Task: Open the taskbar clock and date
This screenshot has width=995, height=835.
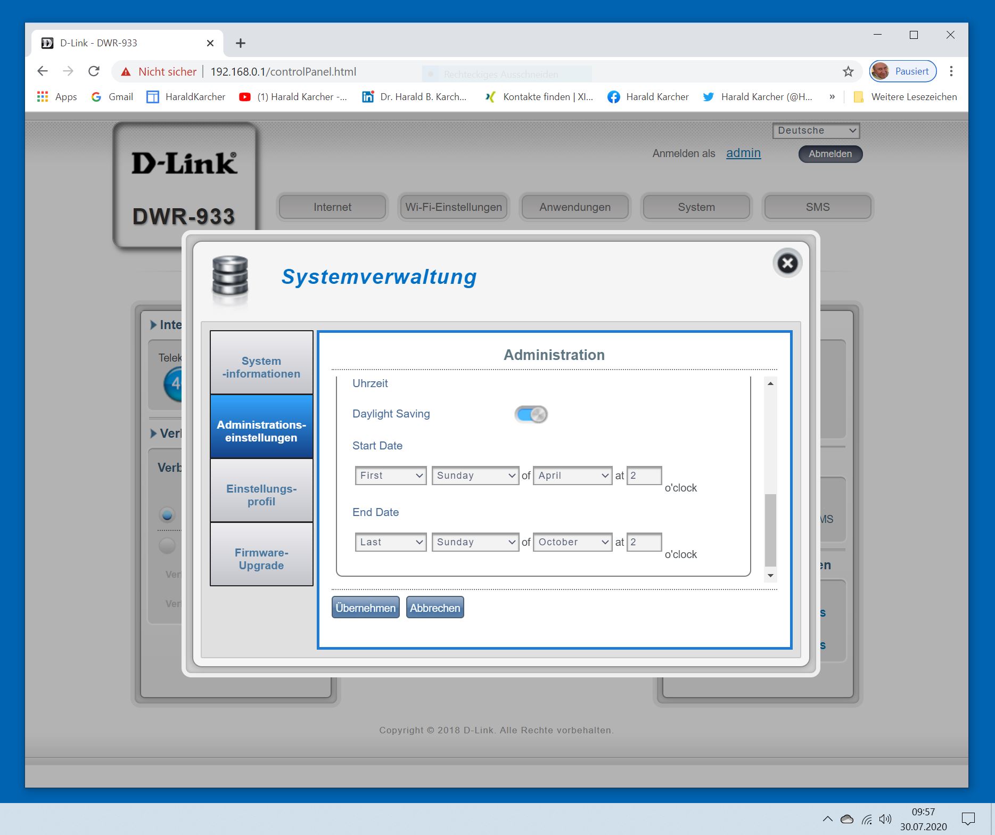Action: pyautogui.click(x=924, y=819)
